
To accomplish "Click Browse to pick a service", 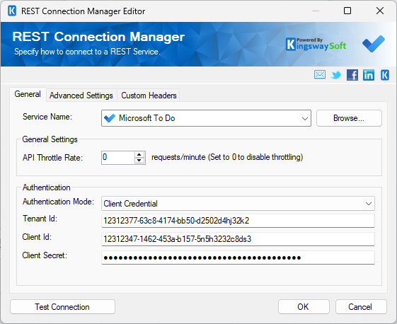I will coord(349,118).
